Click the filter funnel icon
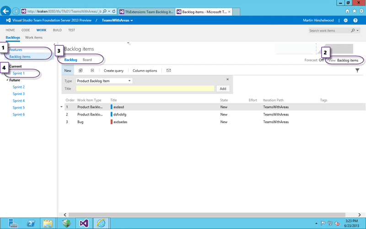The image size is (366, 229). pos(357,71)
